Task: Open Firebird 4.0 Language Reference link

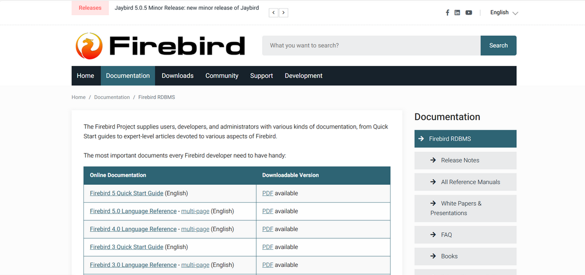Action: (133, 229)
